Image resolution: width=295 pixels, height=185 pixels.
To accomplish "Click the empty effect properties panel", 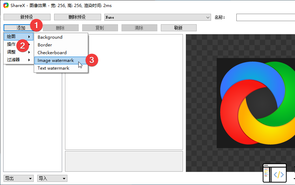I will click(124, 92).
